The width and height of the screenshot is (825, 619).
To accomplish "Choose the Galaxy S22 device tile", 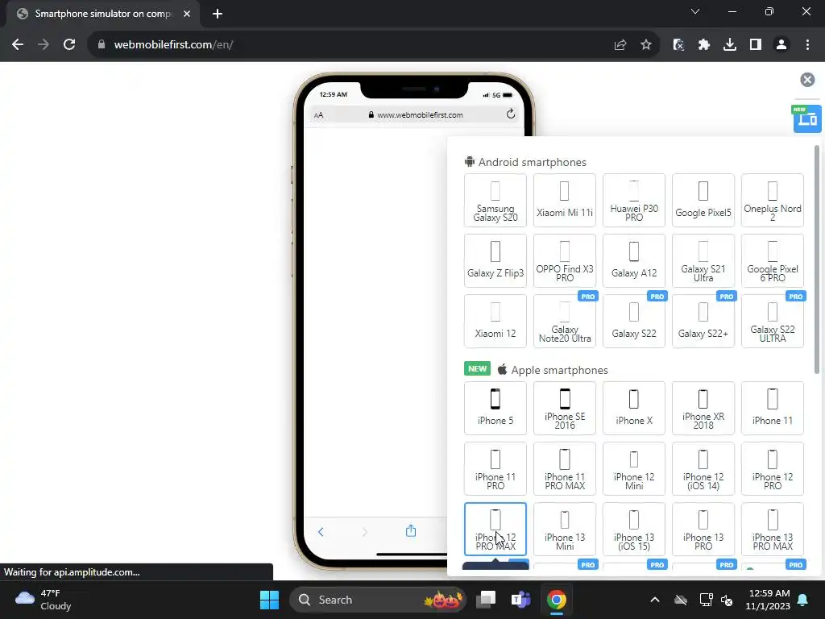I will (634, 322).
